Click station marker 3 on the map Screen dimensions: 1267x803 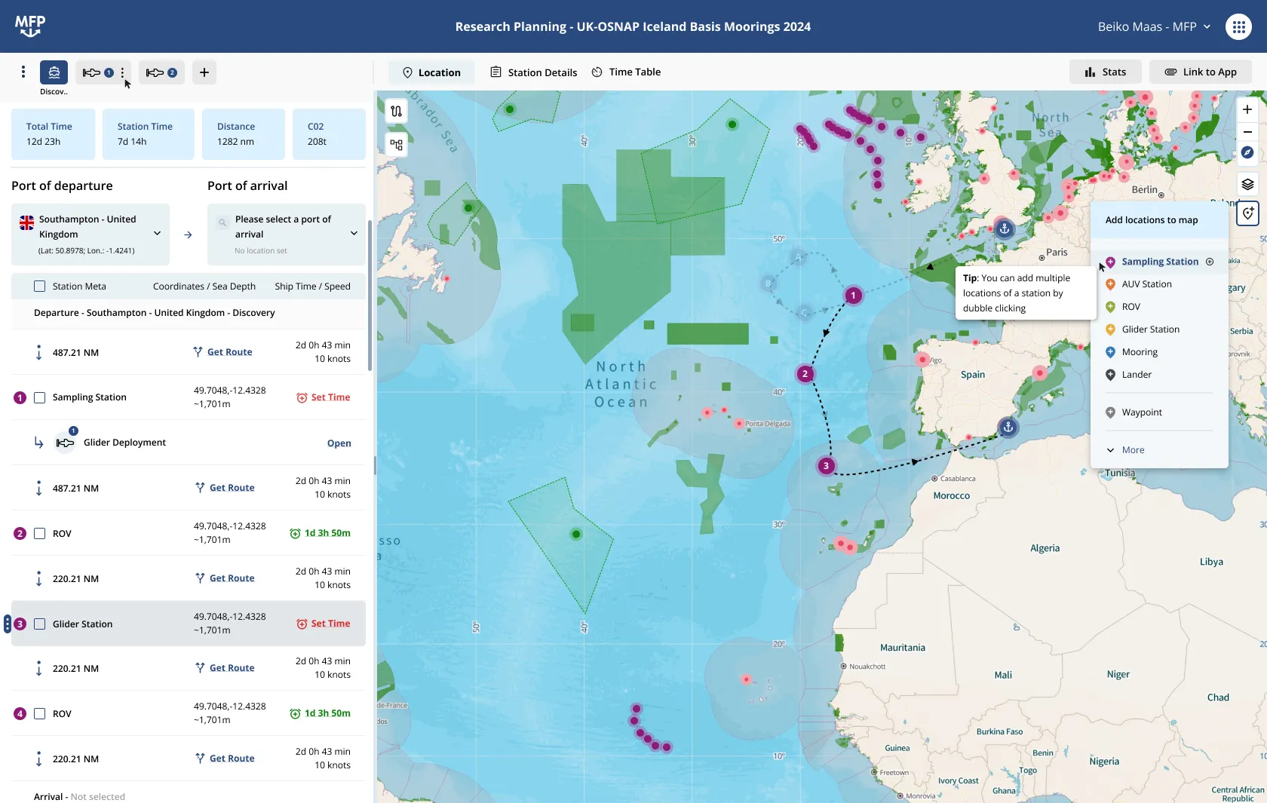pyautogui.click(x=826, y=466)
